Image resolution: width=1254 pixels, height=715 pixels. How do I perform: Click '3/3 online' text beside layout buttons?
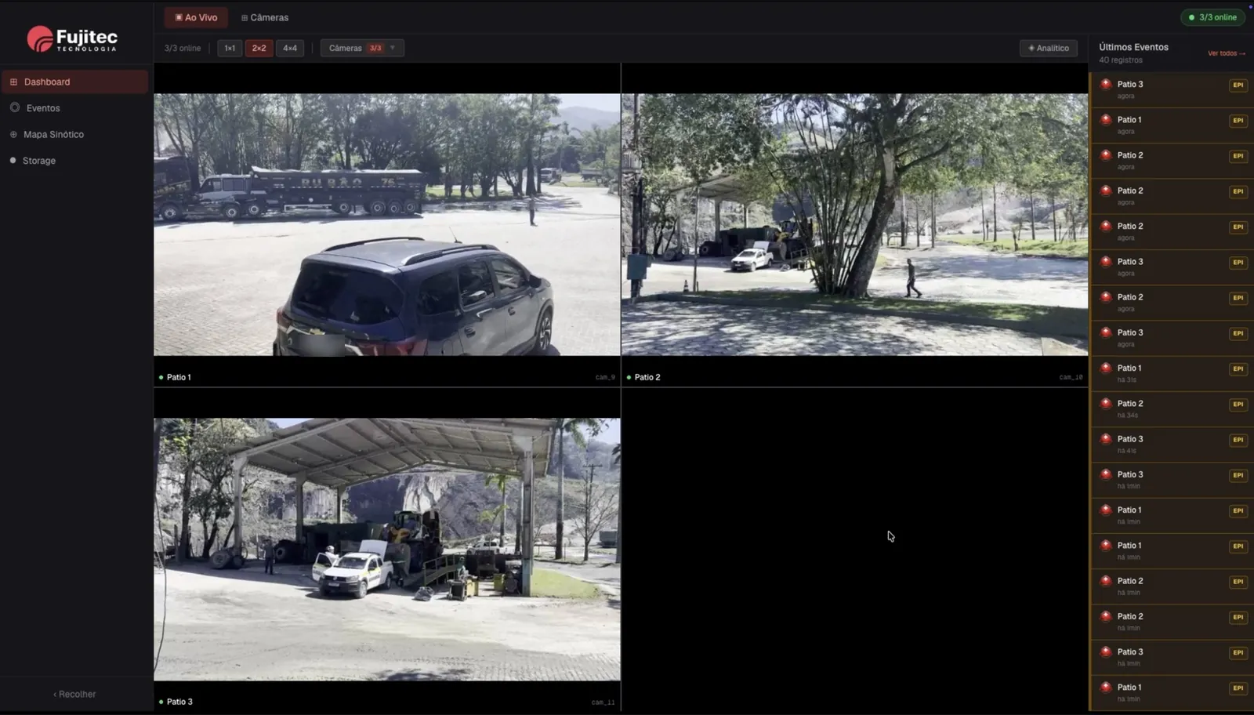tap(183, 48)
